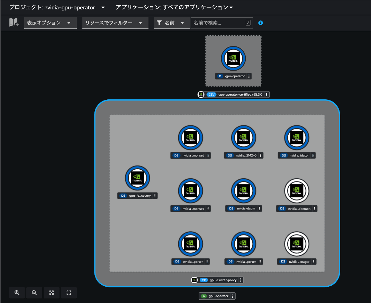Click the slash shortcut hint in search

(248, 23)
